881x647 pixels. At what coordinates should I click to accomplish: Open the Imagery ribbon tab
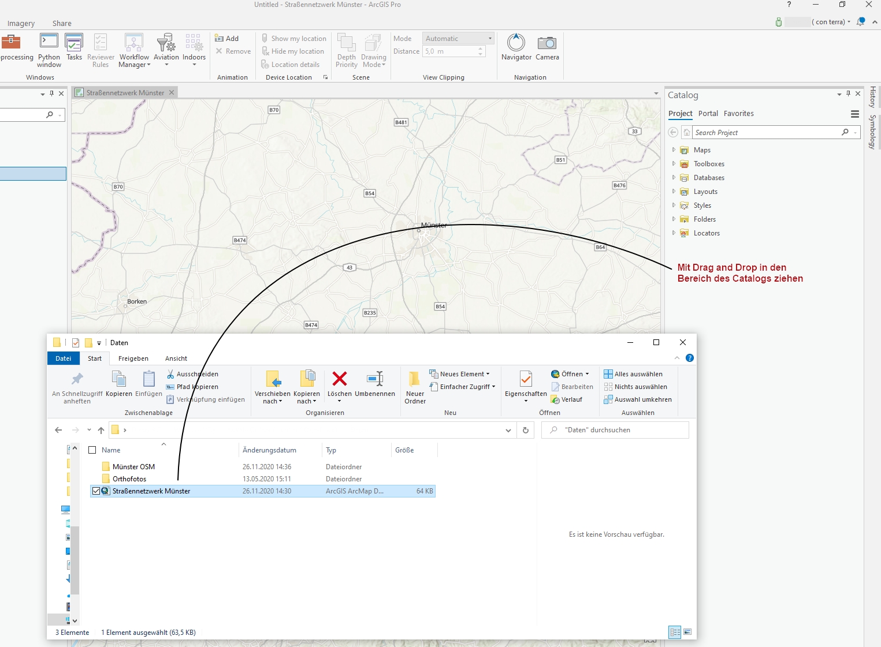tap(21, 24)
